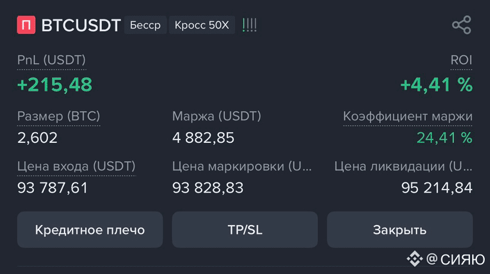Screen dimensions: 490x274
Task: Tap the +215,48 PnL value
Action: point(54,85)
